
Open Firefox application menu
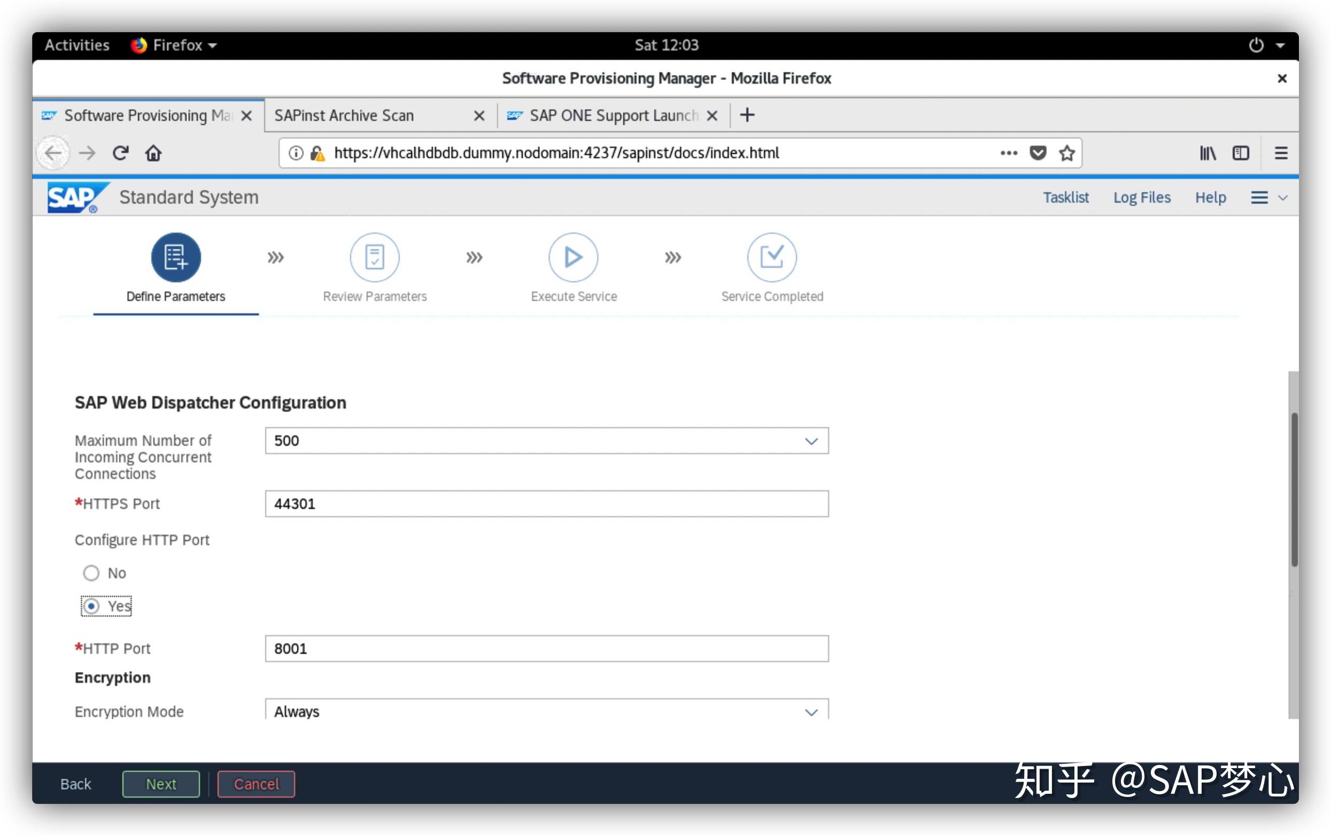click(1281, 153)
